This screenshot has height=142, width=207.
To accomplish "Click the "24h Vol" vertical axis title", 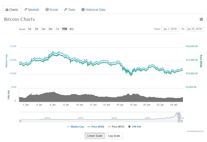I will (x=8, y=95).
